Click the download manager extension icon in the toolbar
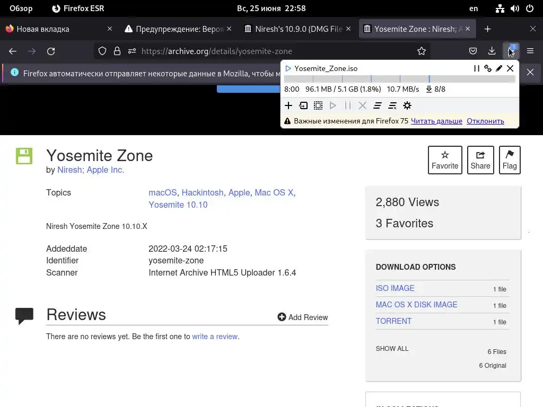543x407 pixels. [511, 51]
